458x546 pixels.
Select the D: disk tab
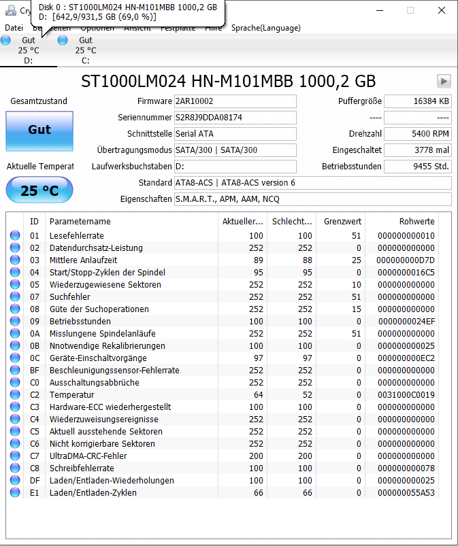(x=29, y=50)
